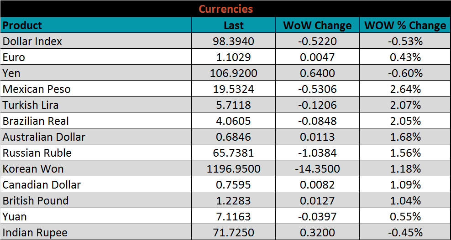
Task: Select the WoW Change column header
Action: [317, 26]
